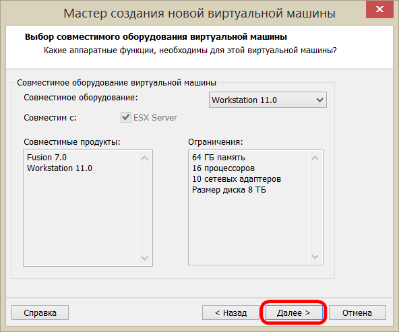Select the Размер диска 8 ТБ entry

click(x=229, y=190)
